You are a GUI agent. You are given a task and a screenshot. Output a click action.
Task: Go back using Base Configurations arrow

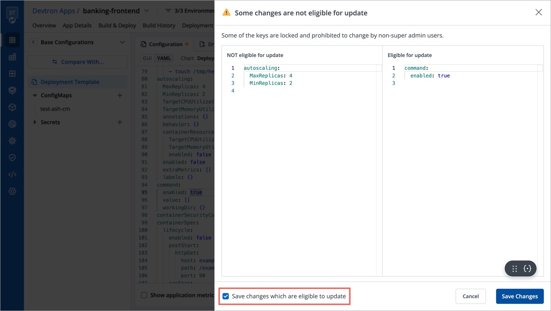pos(33,42)
